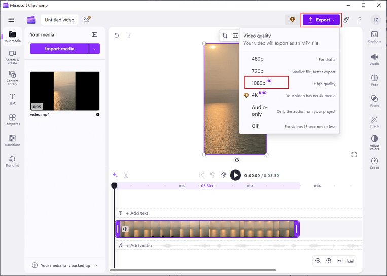Click Add text on the timeline
Screen dimensions: 387x276
point(137,213)
